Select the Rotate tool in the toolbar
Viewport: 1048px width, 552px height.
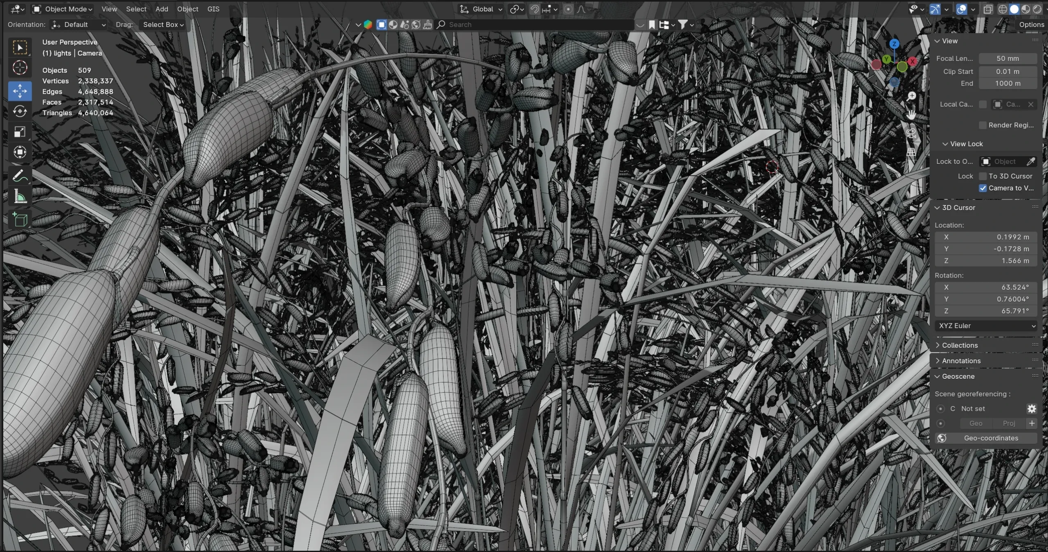[x=20, y=111]
